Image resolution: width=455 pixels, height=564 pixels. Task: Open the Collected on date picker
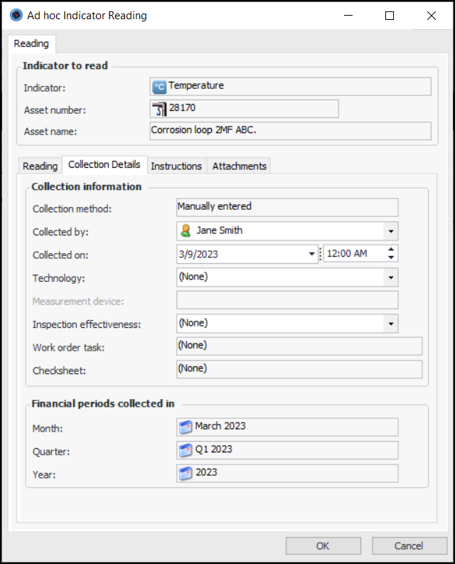pos(311,254)
